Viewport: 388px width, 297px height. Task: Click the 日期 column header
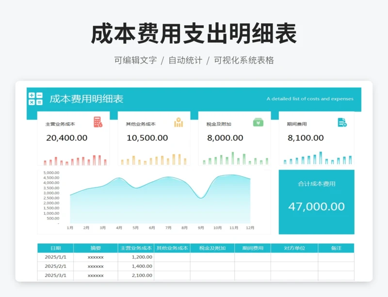click(x=55, y=248)
